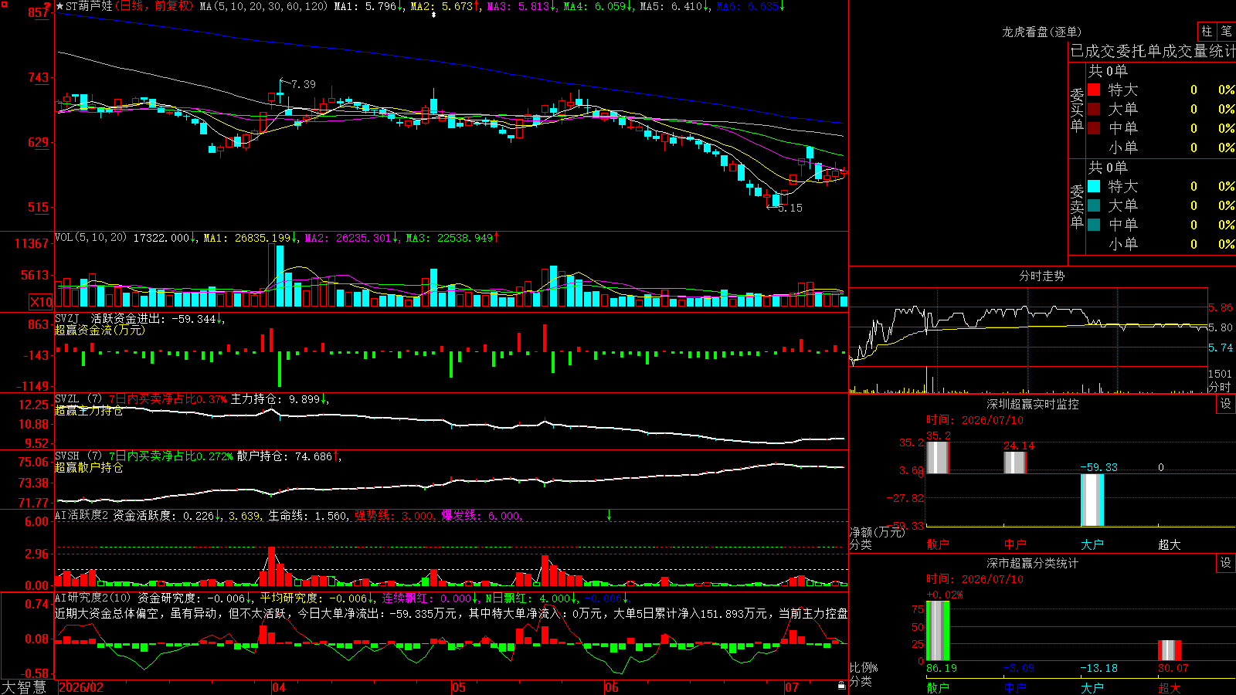1236x695 pixels.
Task: Open 设 settings for 深圳超赢实时监控
Action: point(1226,404)
